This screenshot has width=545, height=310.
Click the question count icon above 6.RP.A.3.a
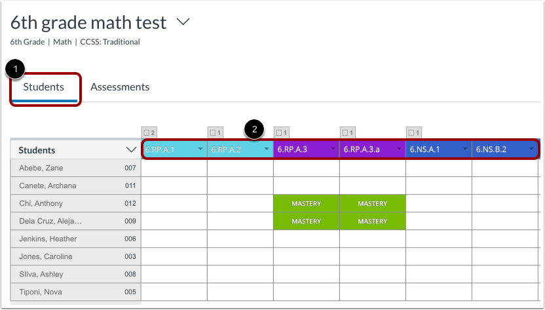(x=348, y=132)
